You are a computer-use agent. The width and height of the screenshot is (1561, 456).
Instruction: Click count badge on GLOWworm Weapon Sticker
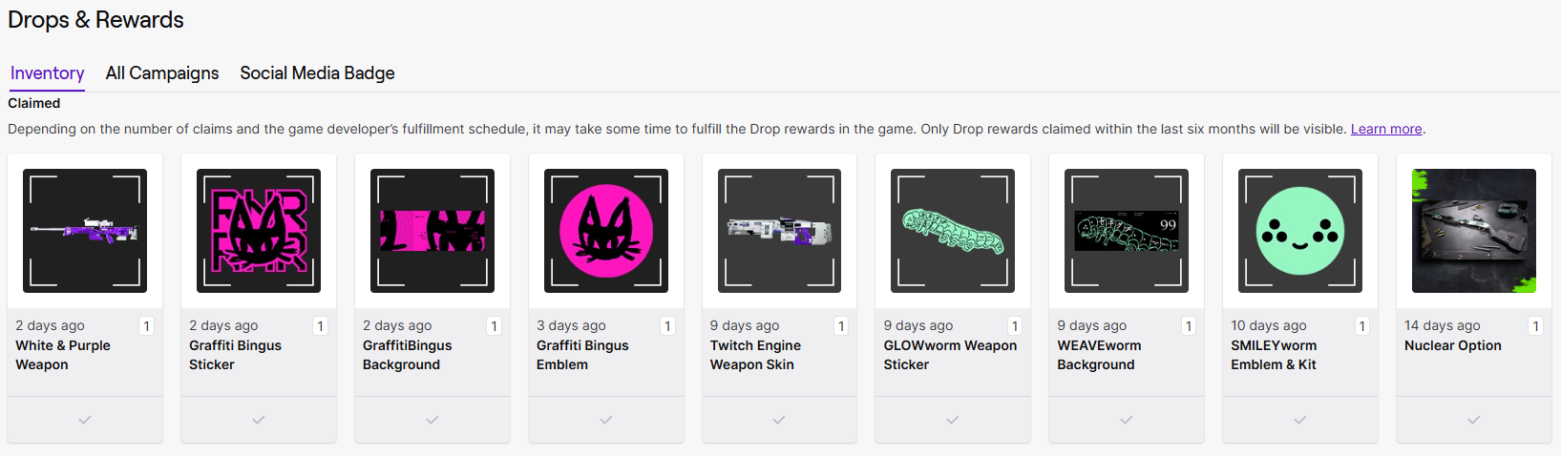pyautogui.click(x=1015, y=326)
